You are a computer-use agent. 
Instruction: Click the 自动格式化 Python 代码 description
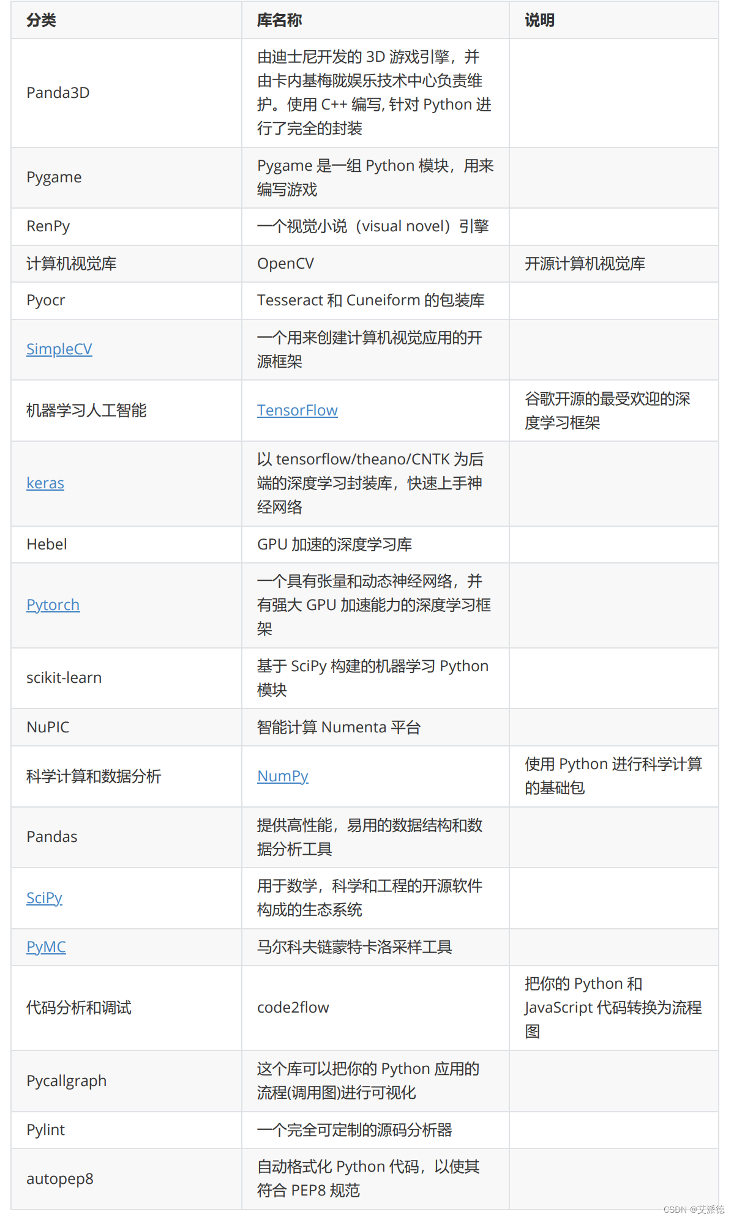pos(368,1179)
